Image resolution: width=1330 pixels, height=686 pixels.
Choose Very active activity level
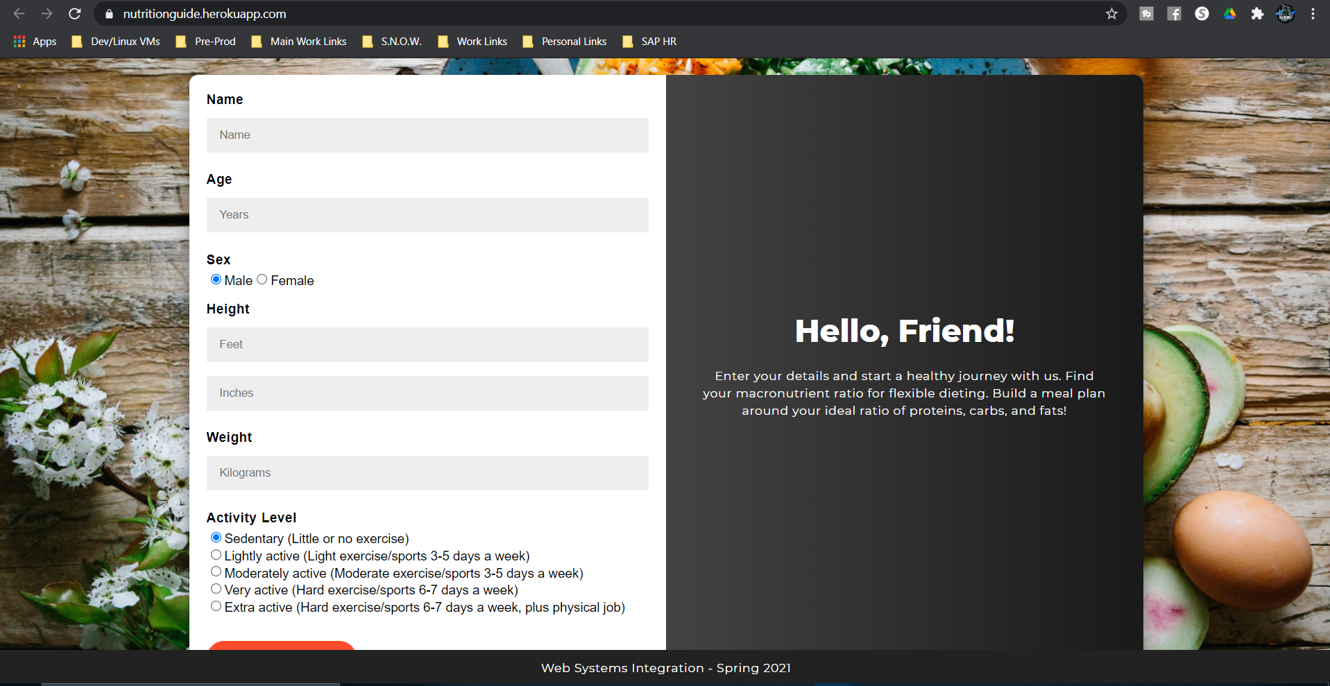click(x=216, y=589)
